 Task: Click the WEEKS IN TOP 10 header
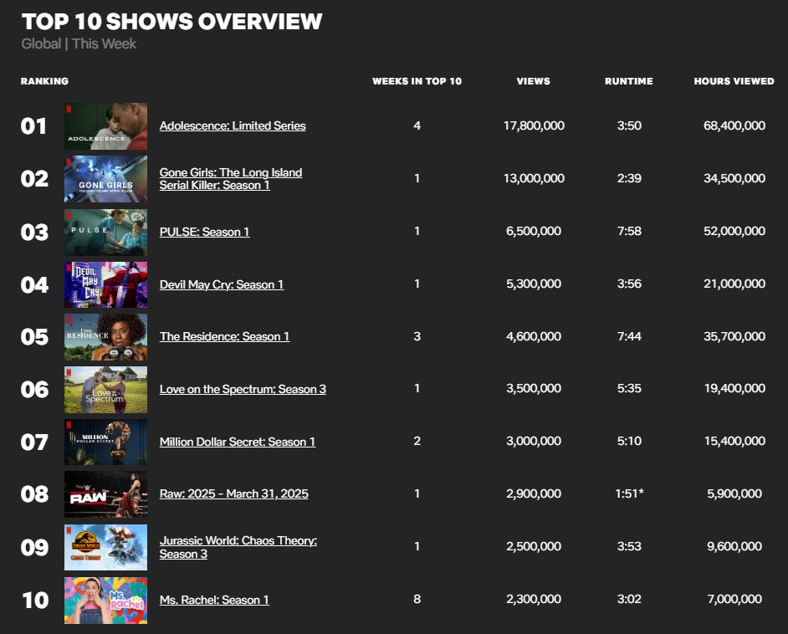pyautogui.click(x=417, y=81)
